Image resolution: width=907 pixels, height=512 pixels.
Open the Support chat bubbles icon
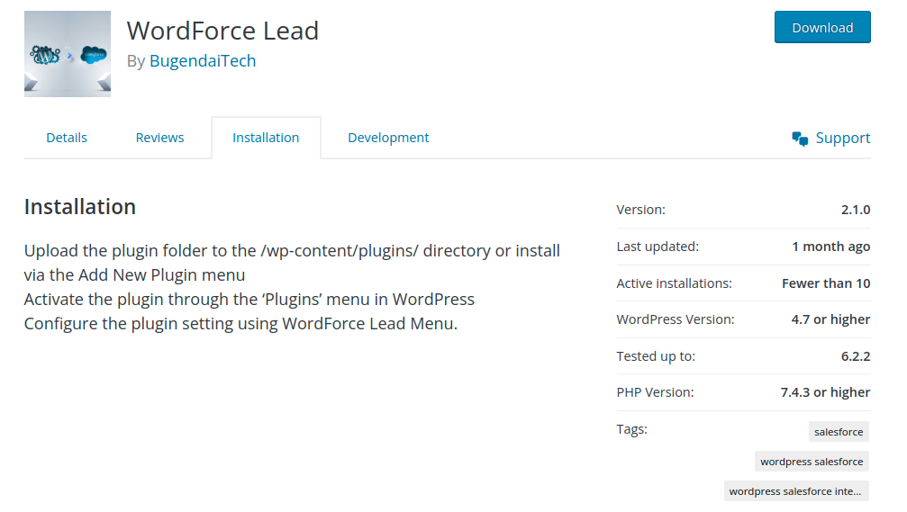tap(800, 139)
